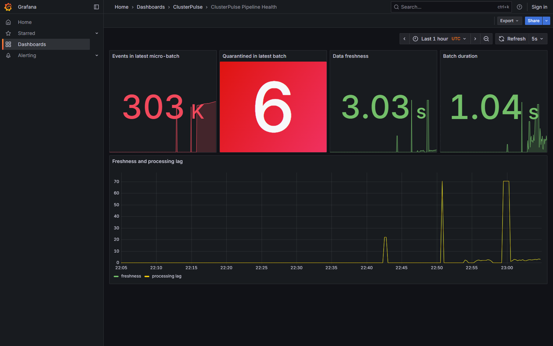Click the Refresh button
This screenshot has height=346, width=553.
pos(512,39)
